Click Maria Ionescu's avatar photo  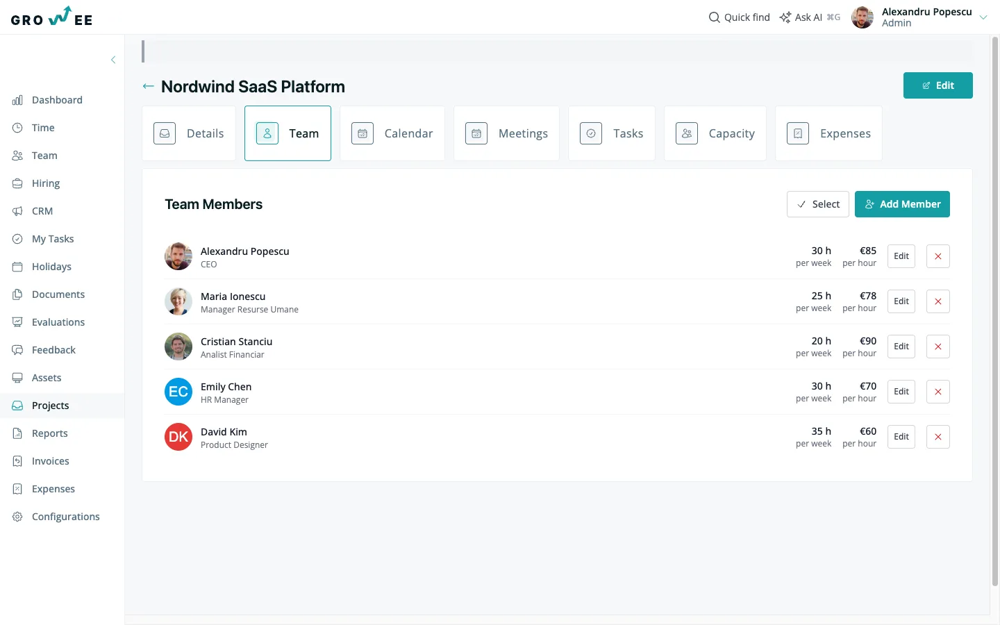pyautogui.click(x=178, y=301)
